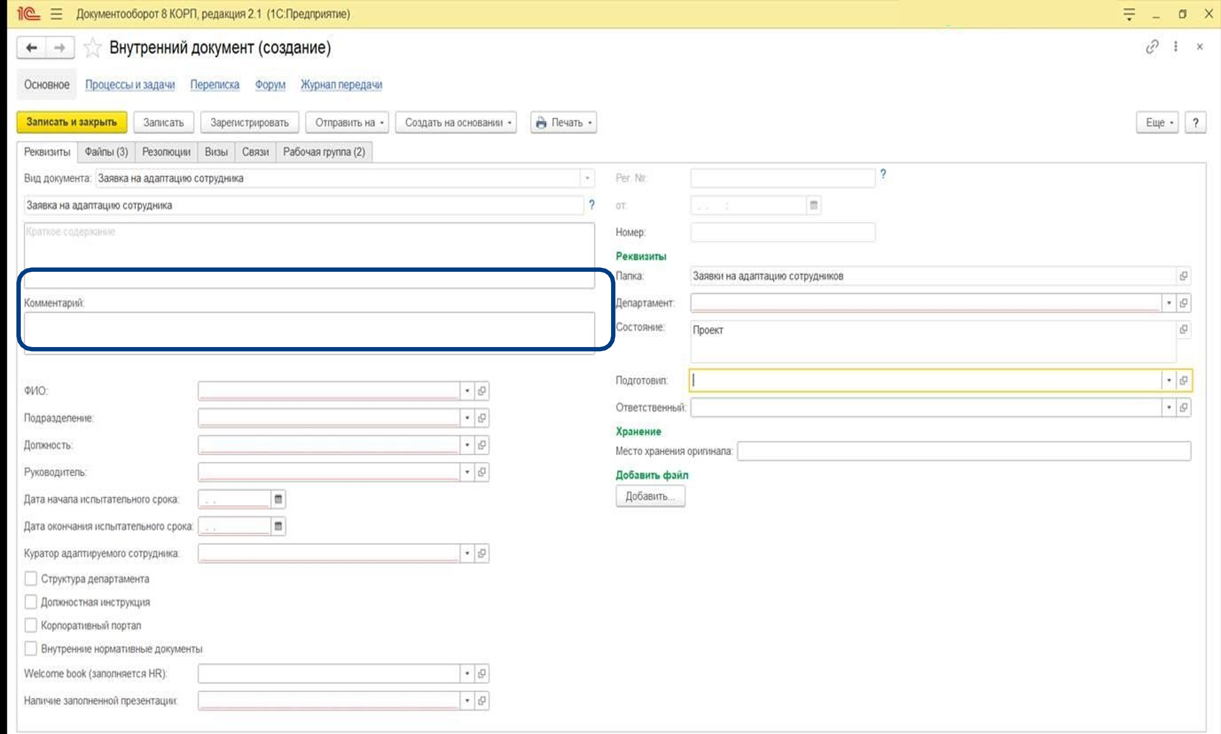Expand the Департамент dropdown arrow

[x=1169, y=303]
